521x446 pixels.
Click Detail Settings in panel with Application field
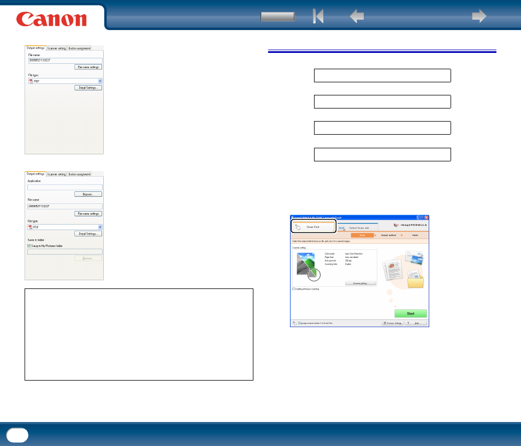88,233
